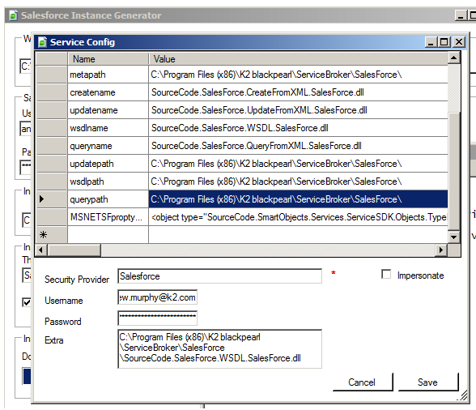Click the grid's scroll right arrow
The width and height of the screenshot is (476, 410).
(442, 250)
